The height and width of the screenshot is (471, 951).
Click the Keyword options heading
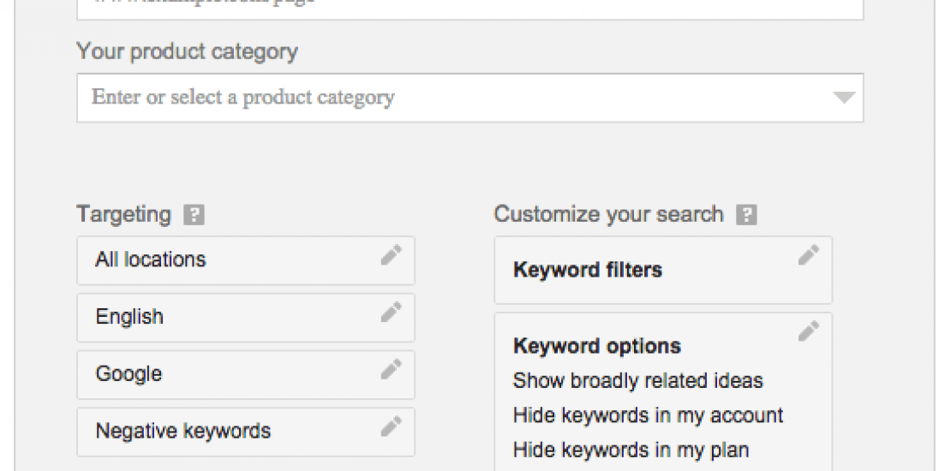tap(597, 346)
